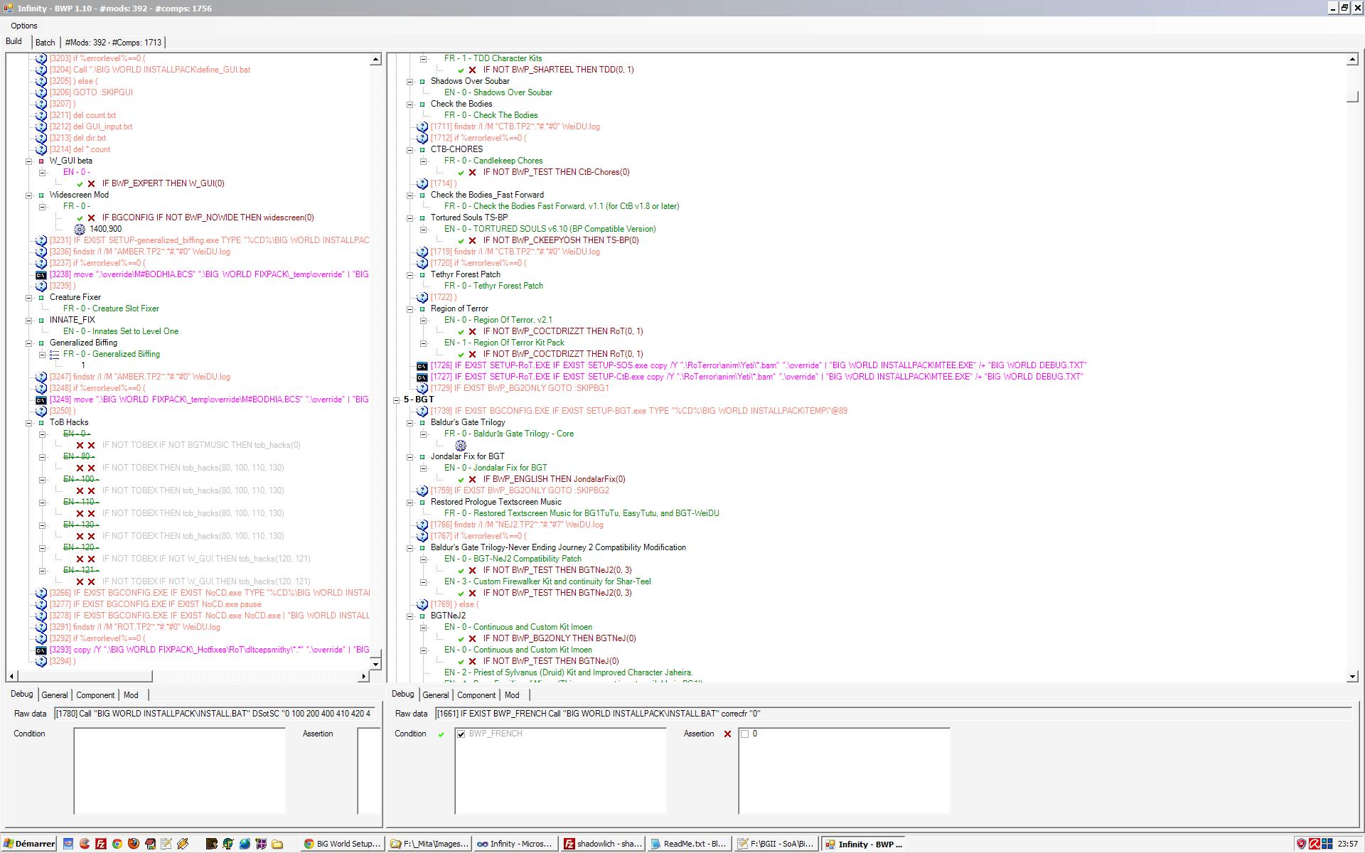Collapse the Tortured Souls TS-BP node

410,218
